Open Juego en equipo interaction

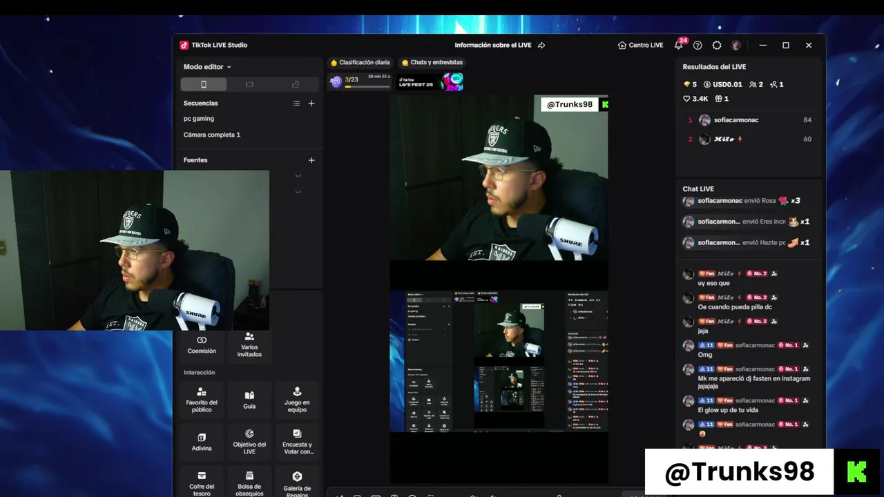click(297, 400)
